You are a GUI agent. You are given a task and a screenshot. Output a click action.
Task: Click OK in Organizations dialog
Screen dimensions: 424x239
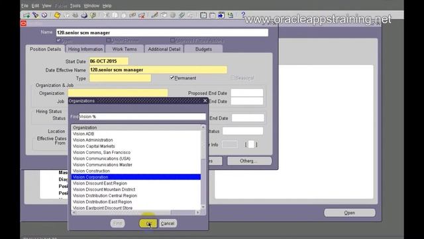[148, 223]
